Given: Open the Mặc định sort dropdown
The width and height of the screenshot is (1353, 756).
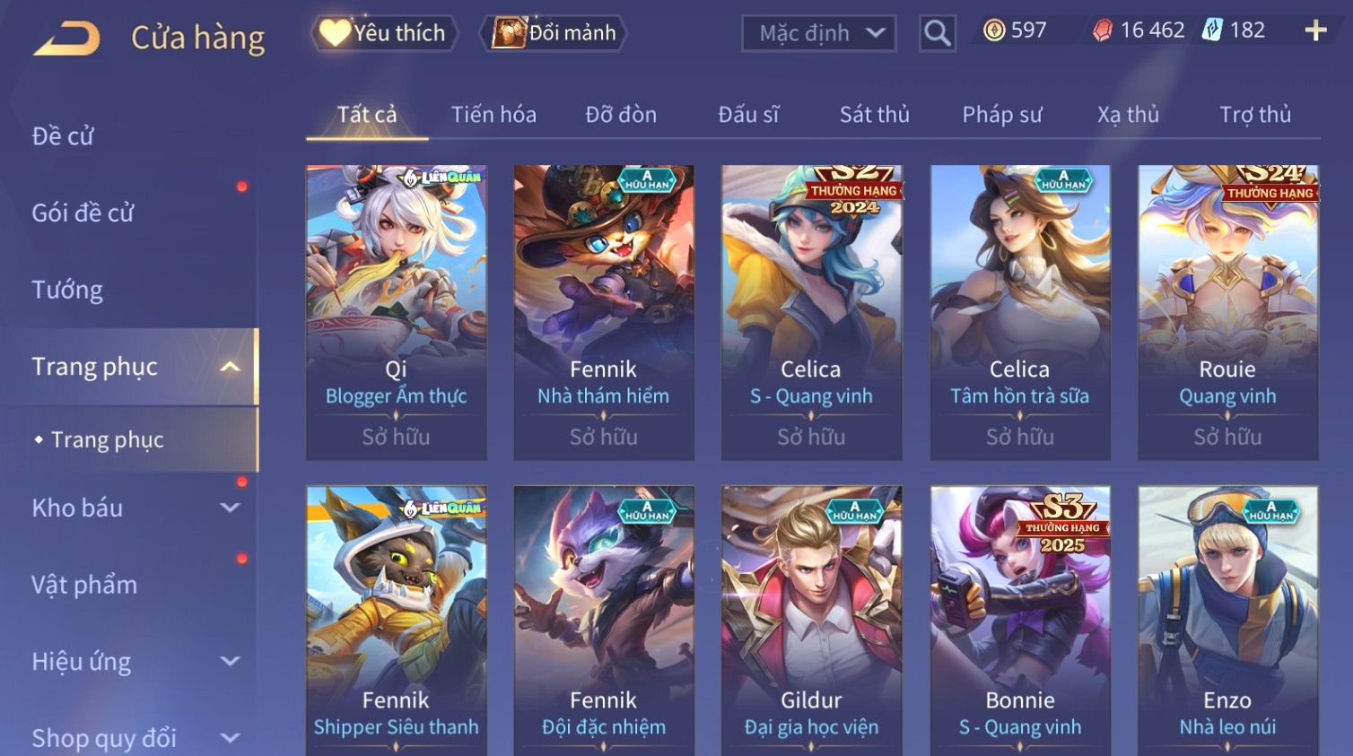Looking at the screenshot, I should (x=818, y=33).
